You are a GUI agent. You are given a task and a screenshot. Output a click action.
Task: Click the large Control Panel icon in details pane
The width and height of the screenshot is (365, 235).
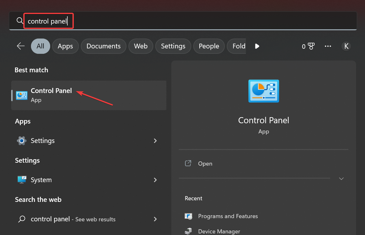click(263, 91)
